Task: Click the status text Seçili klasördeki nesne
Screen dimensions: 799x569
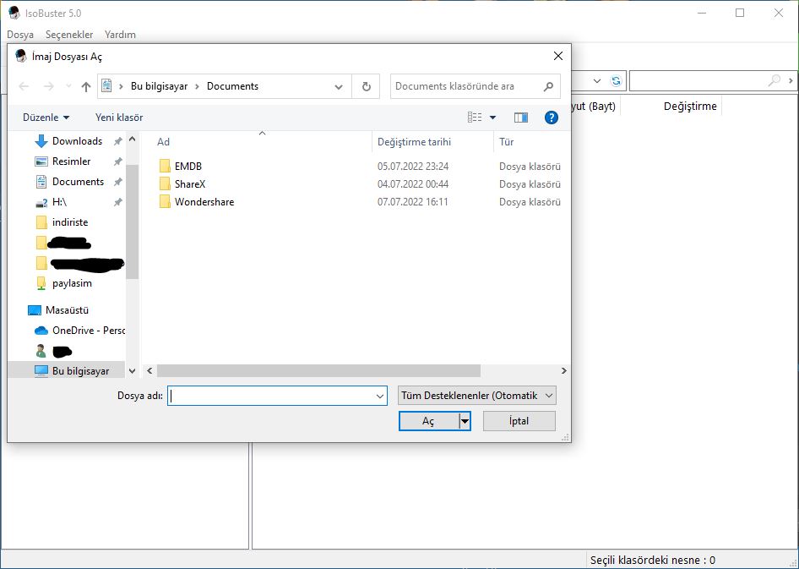Action: tap(652, 561)
